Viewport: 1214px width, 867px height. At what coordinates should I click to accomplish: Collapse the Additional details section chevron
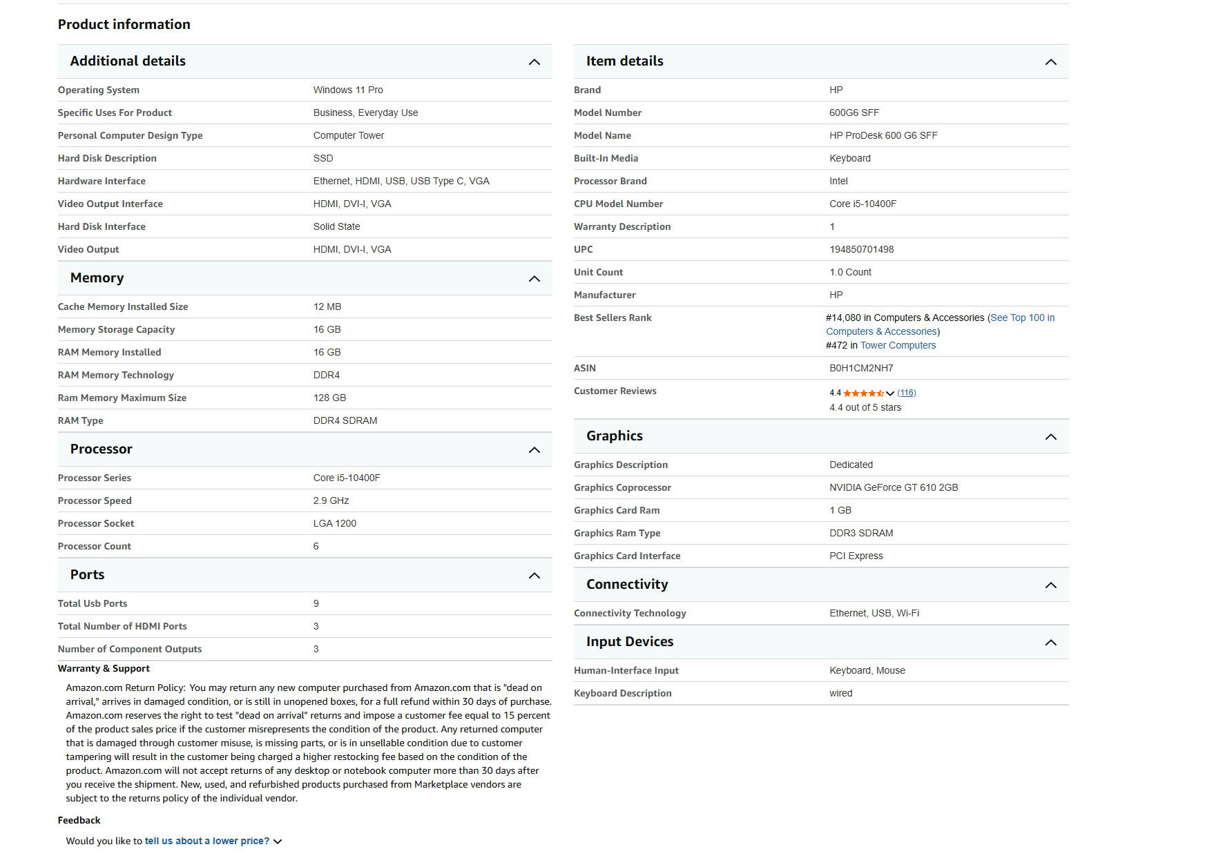(534, 62)
